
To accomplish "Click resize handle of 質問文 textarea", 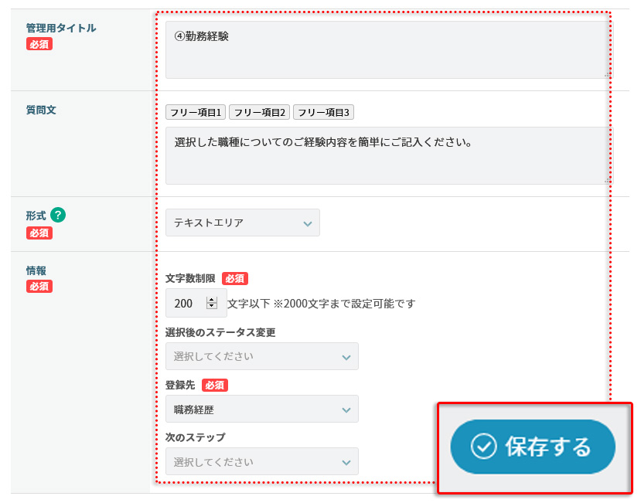I will pyautogui.click(x=607, y=180).
